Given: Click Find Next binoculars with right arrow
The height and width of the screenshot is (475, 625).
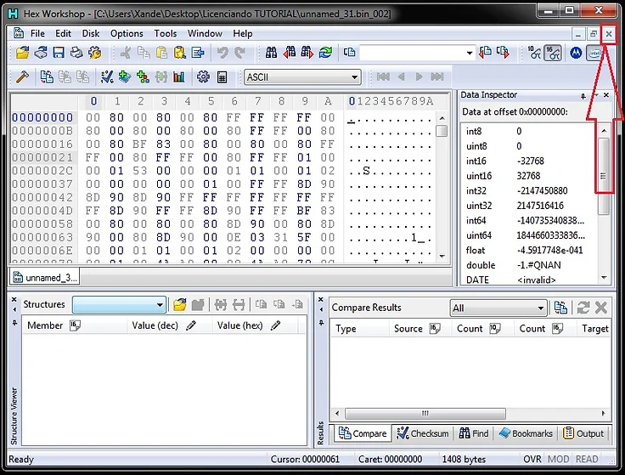Looking at the screenshot, I should click(x=307, y=53).
